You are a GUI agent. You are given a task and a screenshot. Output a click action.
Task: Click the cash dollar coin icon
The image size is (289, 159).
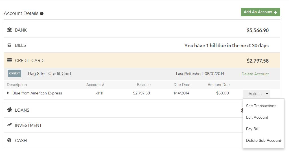[9, 140]
